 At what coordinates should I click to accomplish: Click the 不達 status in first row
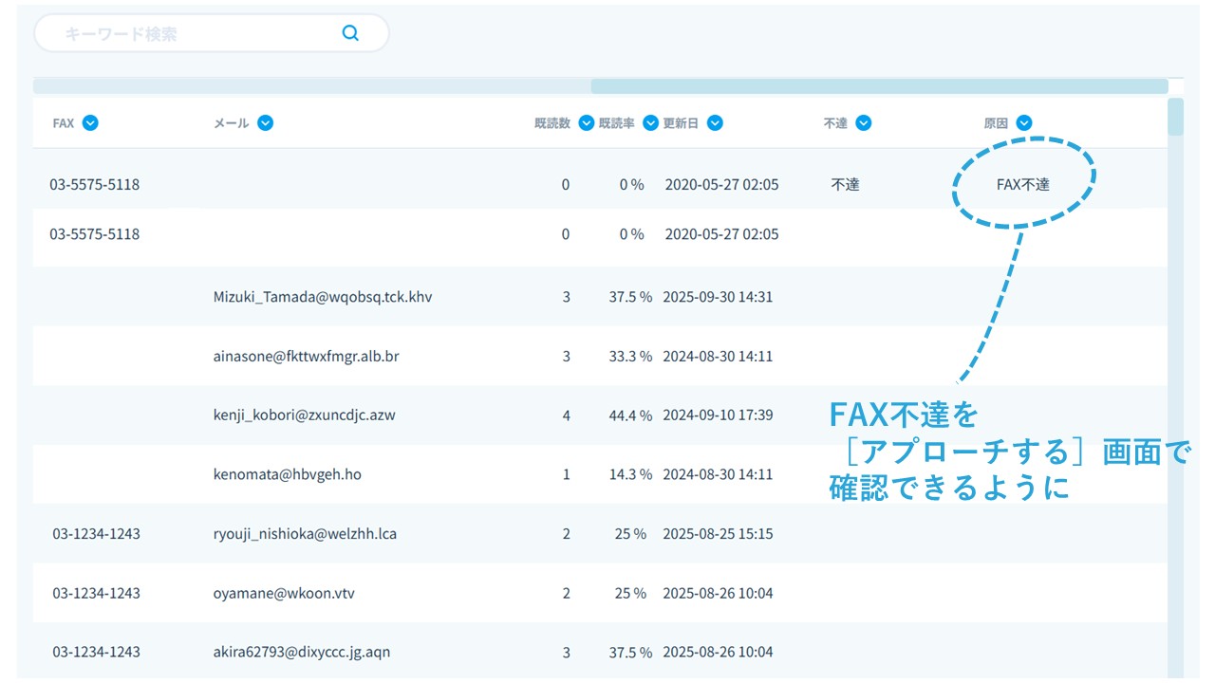click(x=845, y=185)
